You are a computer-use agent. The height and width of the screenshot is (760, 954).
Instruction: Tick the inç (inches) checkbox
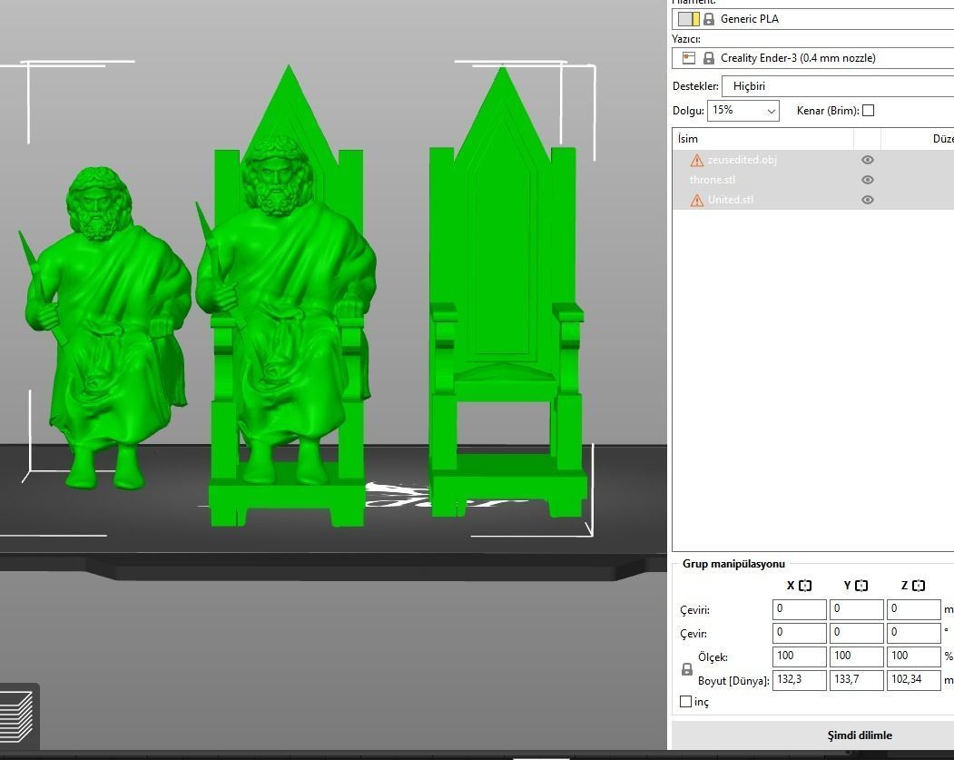(x=685, y=702)
